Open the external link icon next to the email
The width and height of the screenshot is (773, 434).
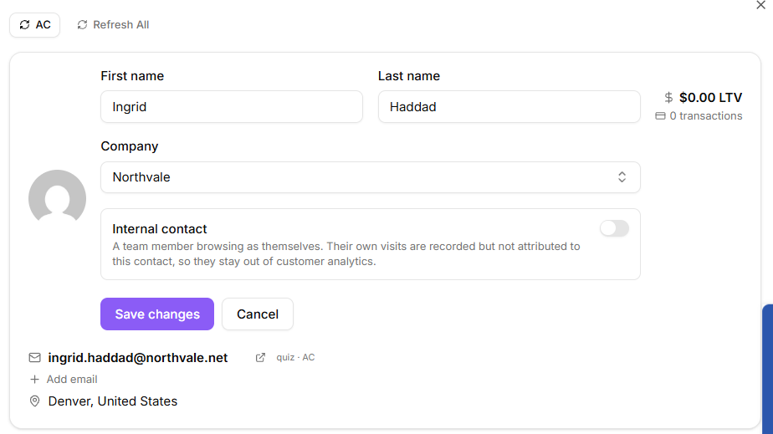pos(260,358)
